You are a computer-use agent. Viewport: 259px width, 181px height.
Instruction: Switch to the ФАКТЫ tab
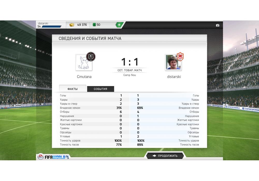click(x=73, y=89)
